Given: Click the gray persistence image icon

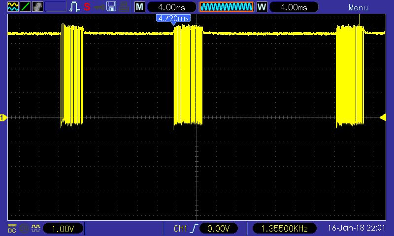Looking at the screenshot, I should 37,7.
